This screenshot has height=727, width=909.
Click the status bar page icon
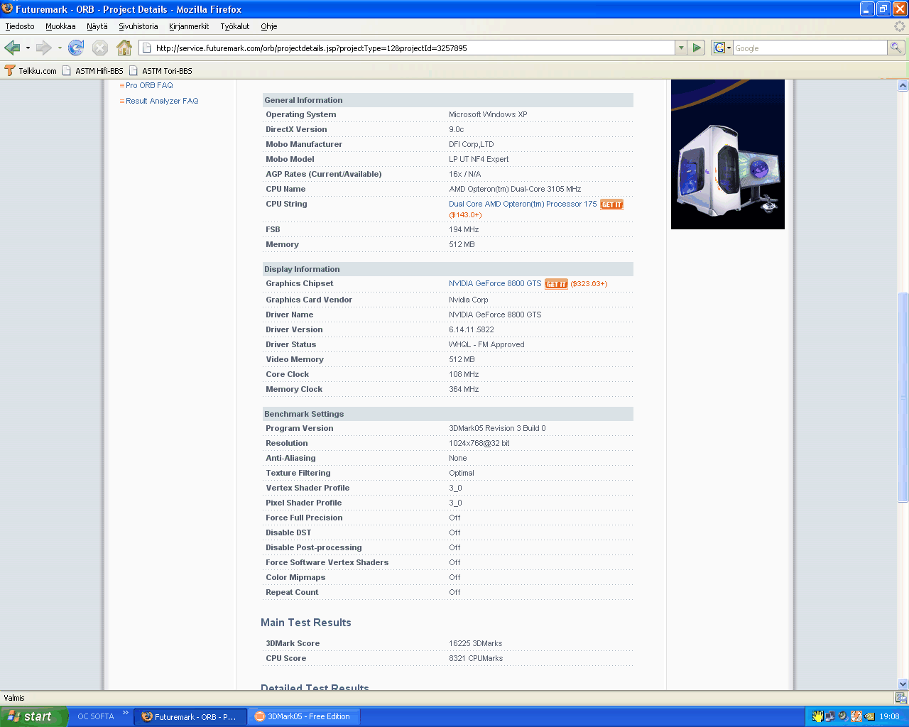click(900, 698)
